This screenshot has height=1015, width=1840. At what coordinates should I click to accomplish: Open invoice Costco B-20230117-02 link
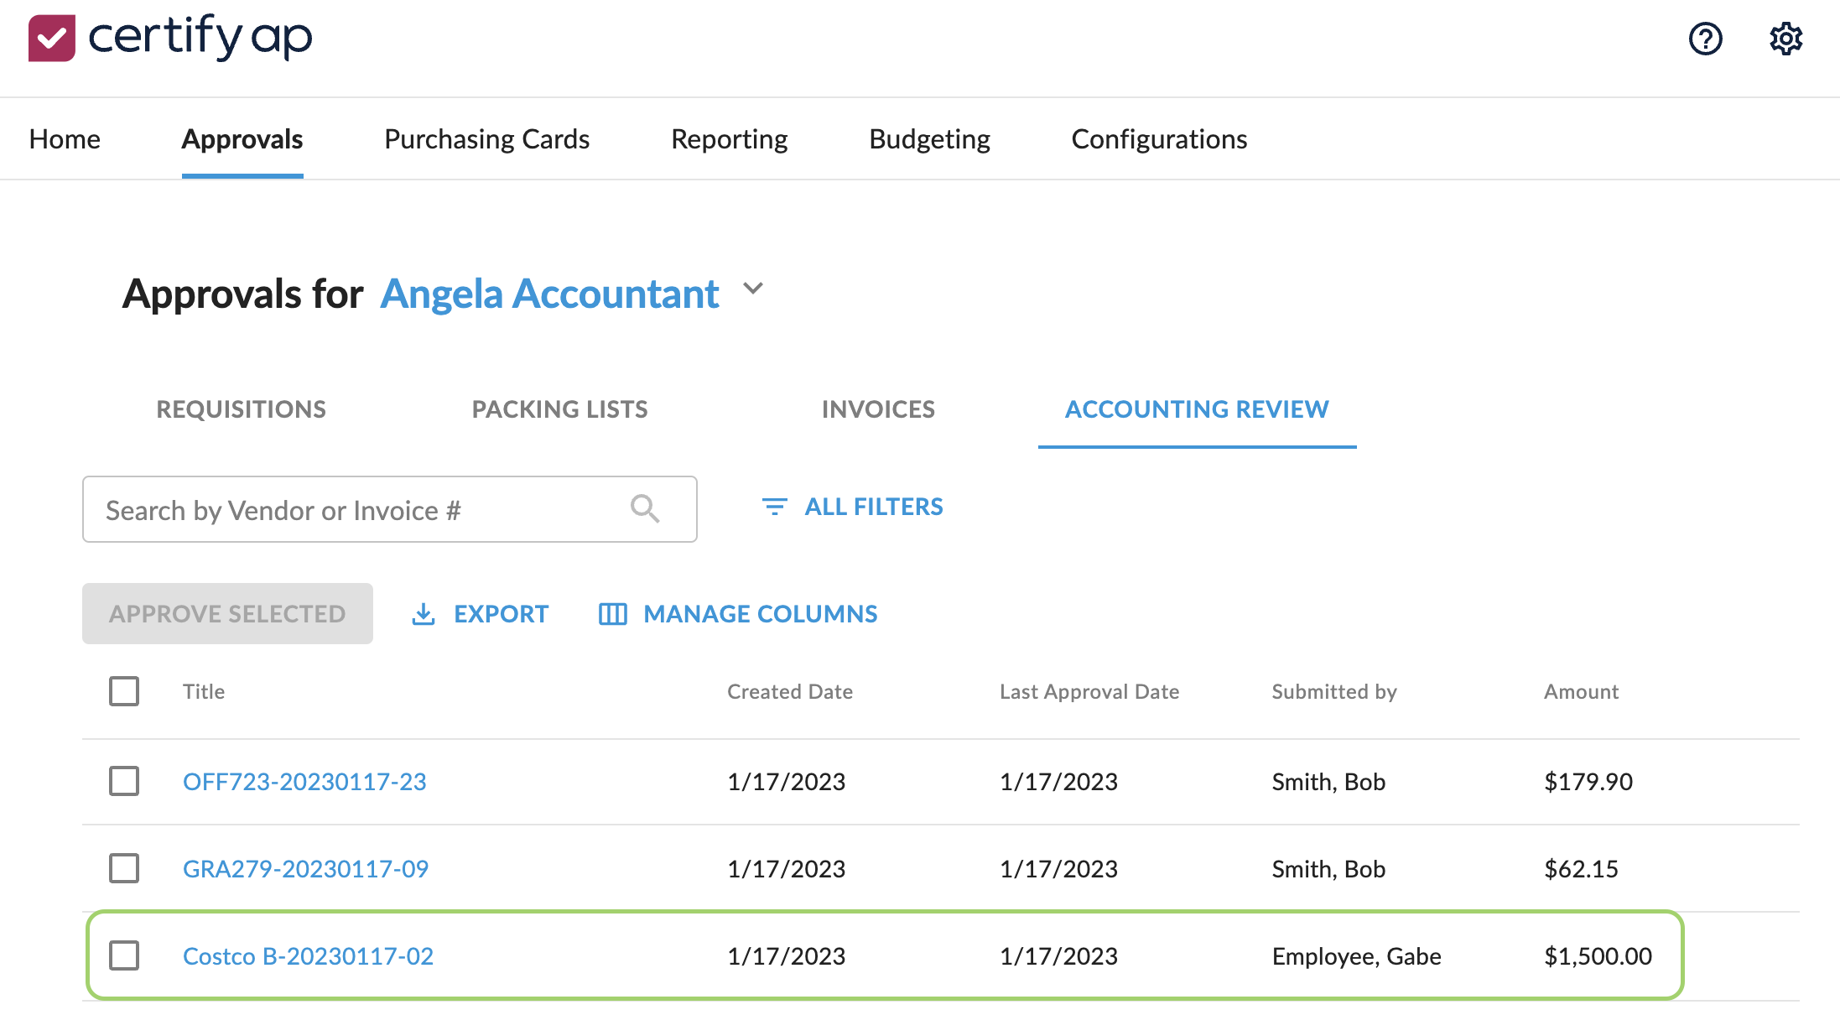(x=308, y=956)
